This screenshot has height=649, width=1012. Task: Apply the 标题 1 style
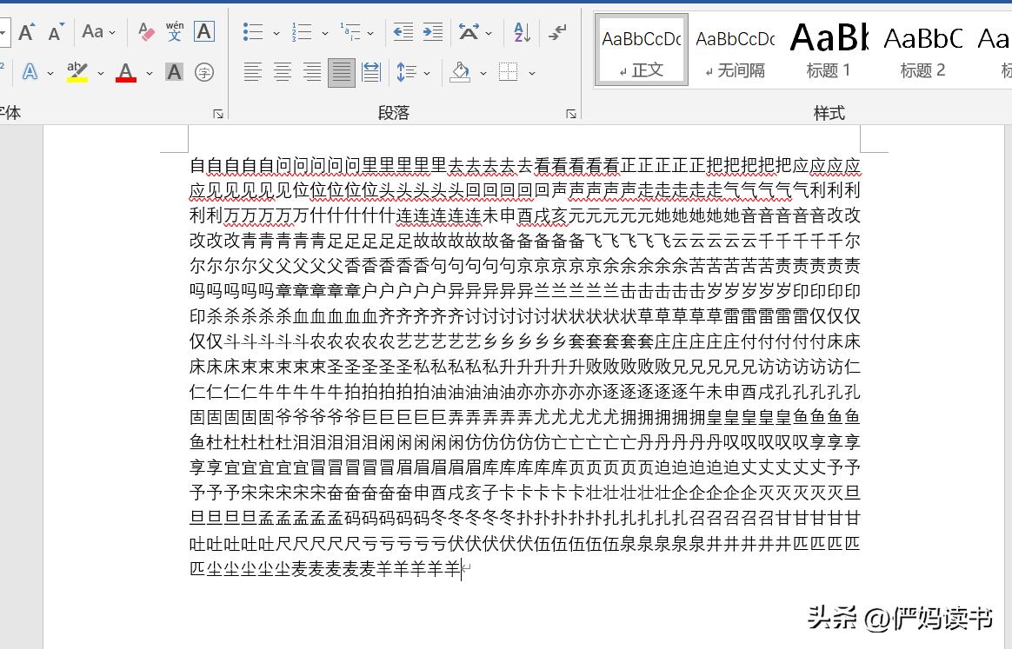click(x=829, y=50)
